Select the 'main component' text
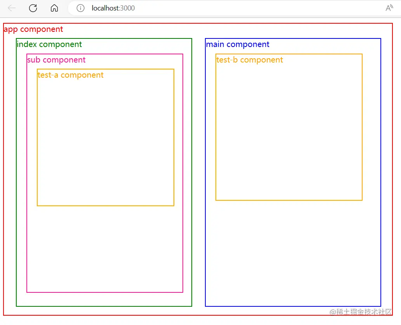 tap(238, 45)
